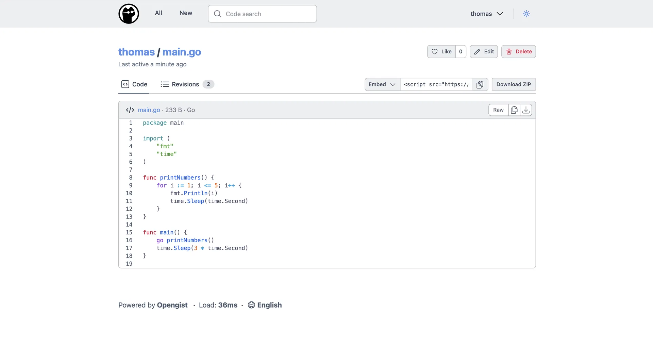Open the thomas profile link in title
This screenshot has height=361, width=653.
pos(136,52)
